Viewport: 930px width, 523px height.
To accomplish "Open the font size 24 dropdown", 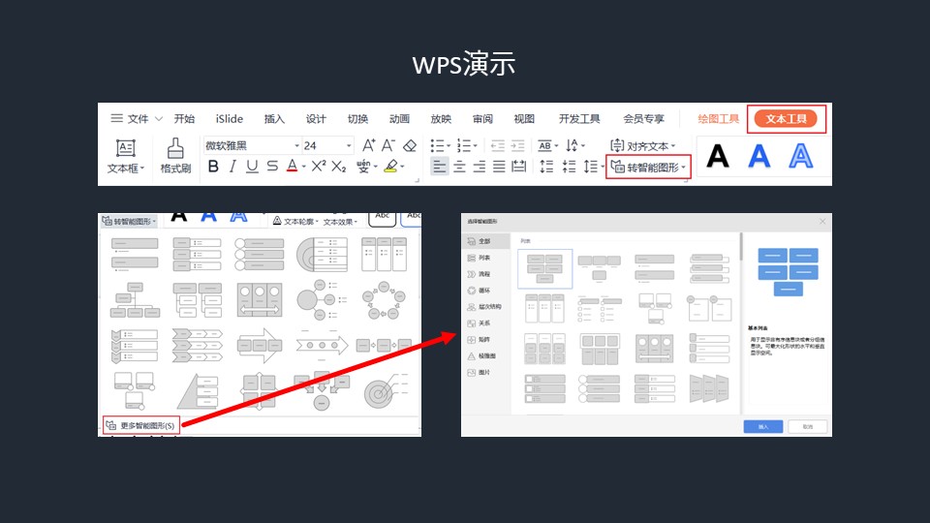I will 349,146.
